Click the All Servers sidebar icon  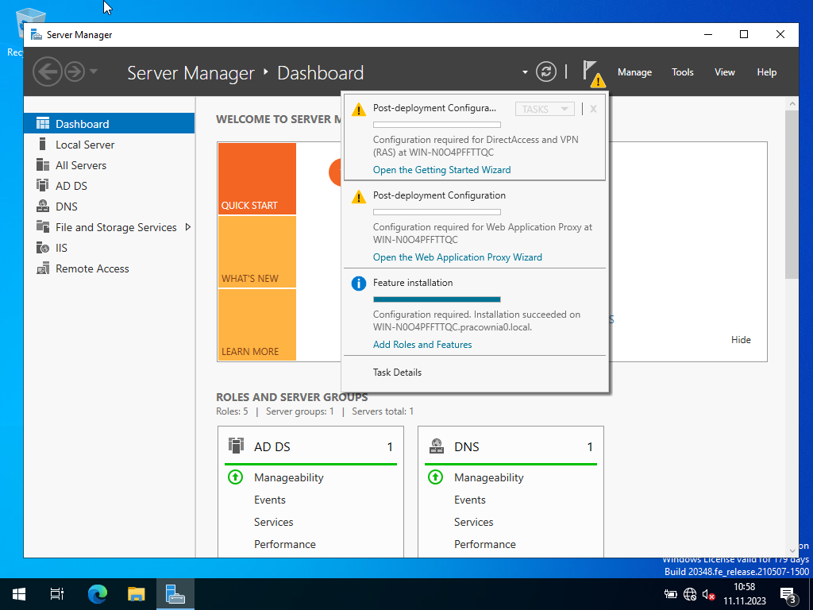43,165
